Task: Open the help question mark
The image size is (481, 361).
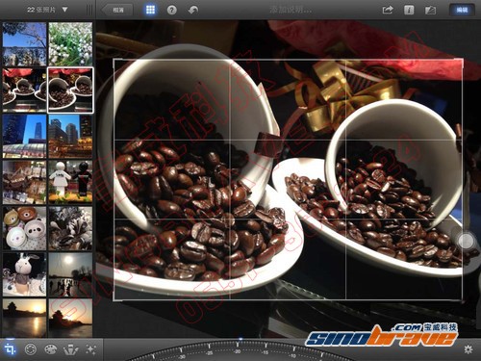Action: [171, 10]
